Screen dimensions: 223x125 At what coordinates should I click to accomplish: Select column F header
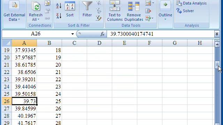(x=149, y=43)
